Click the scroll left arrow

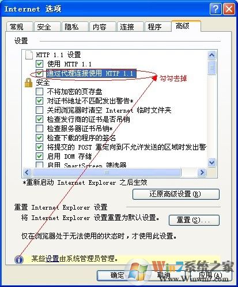point(27,172)
